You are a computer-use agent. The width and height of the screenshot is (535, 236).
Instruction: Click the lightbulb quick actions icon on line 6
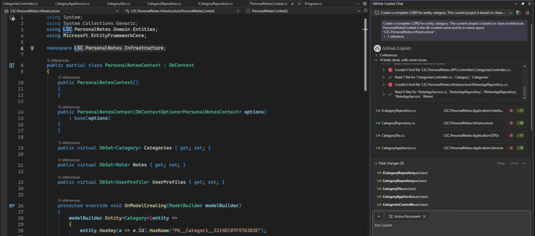coord(32,48)
